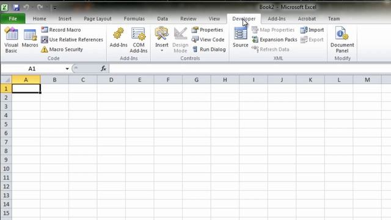This screenshot has width=391, height=220.
Task: Open XML Expansion Packs
Action: (x=274, y=39)
